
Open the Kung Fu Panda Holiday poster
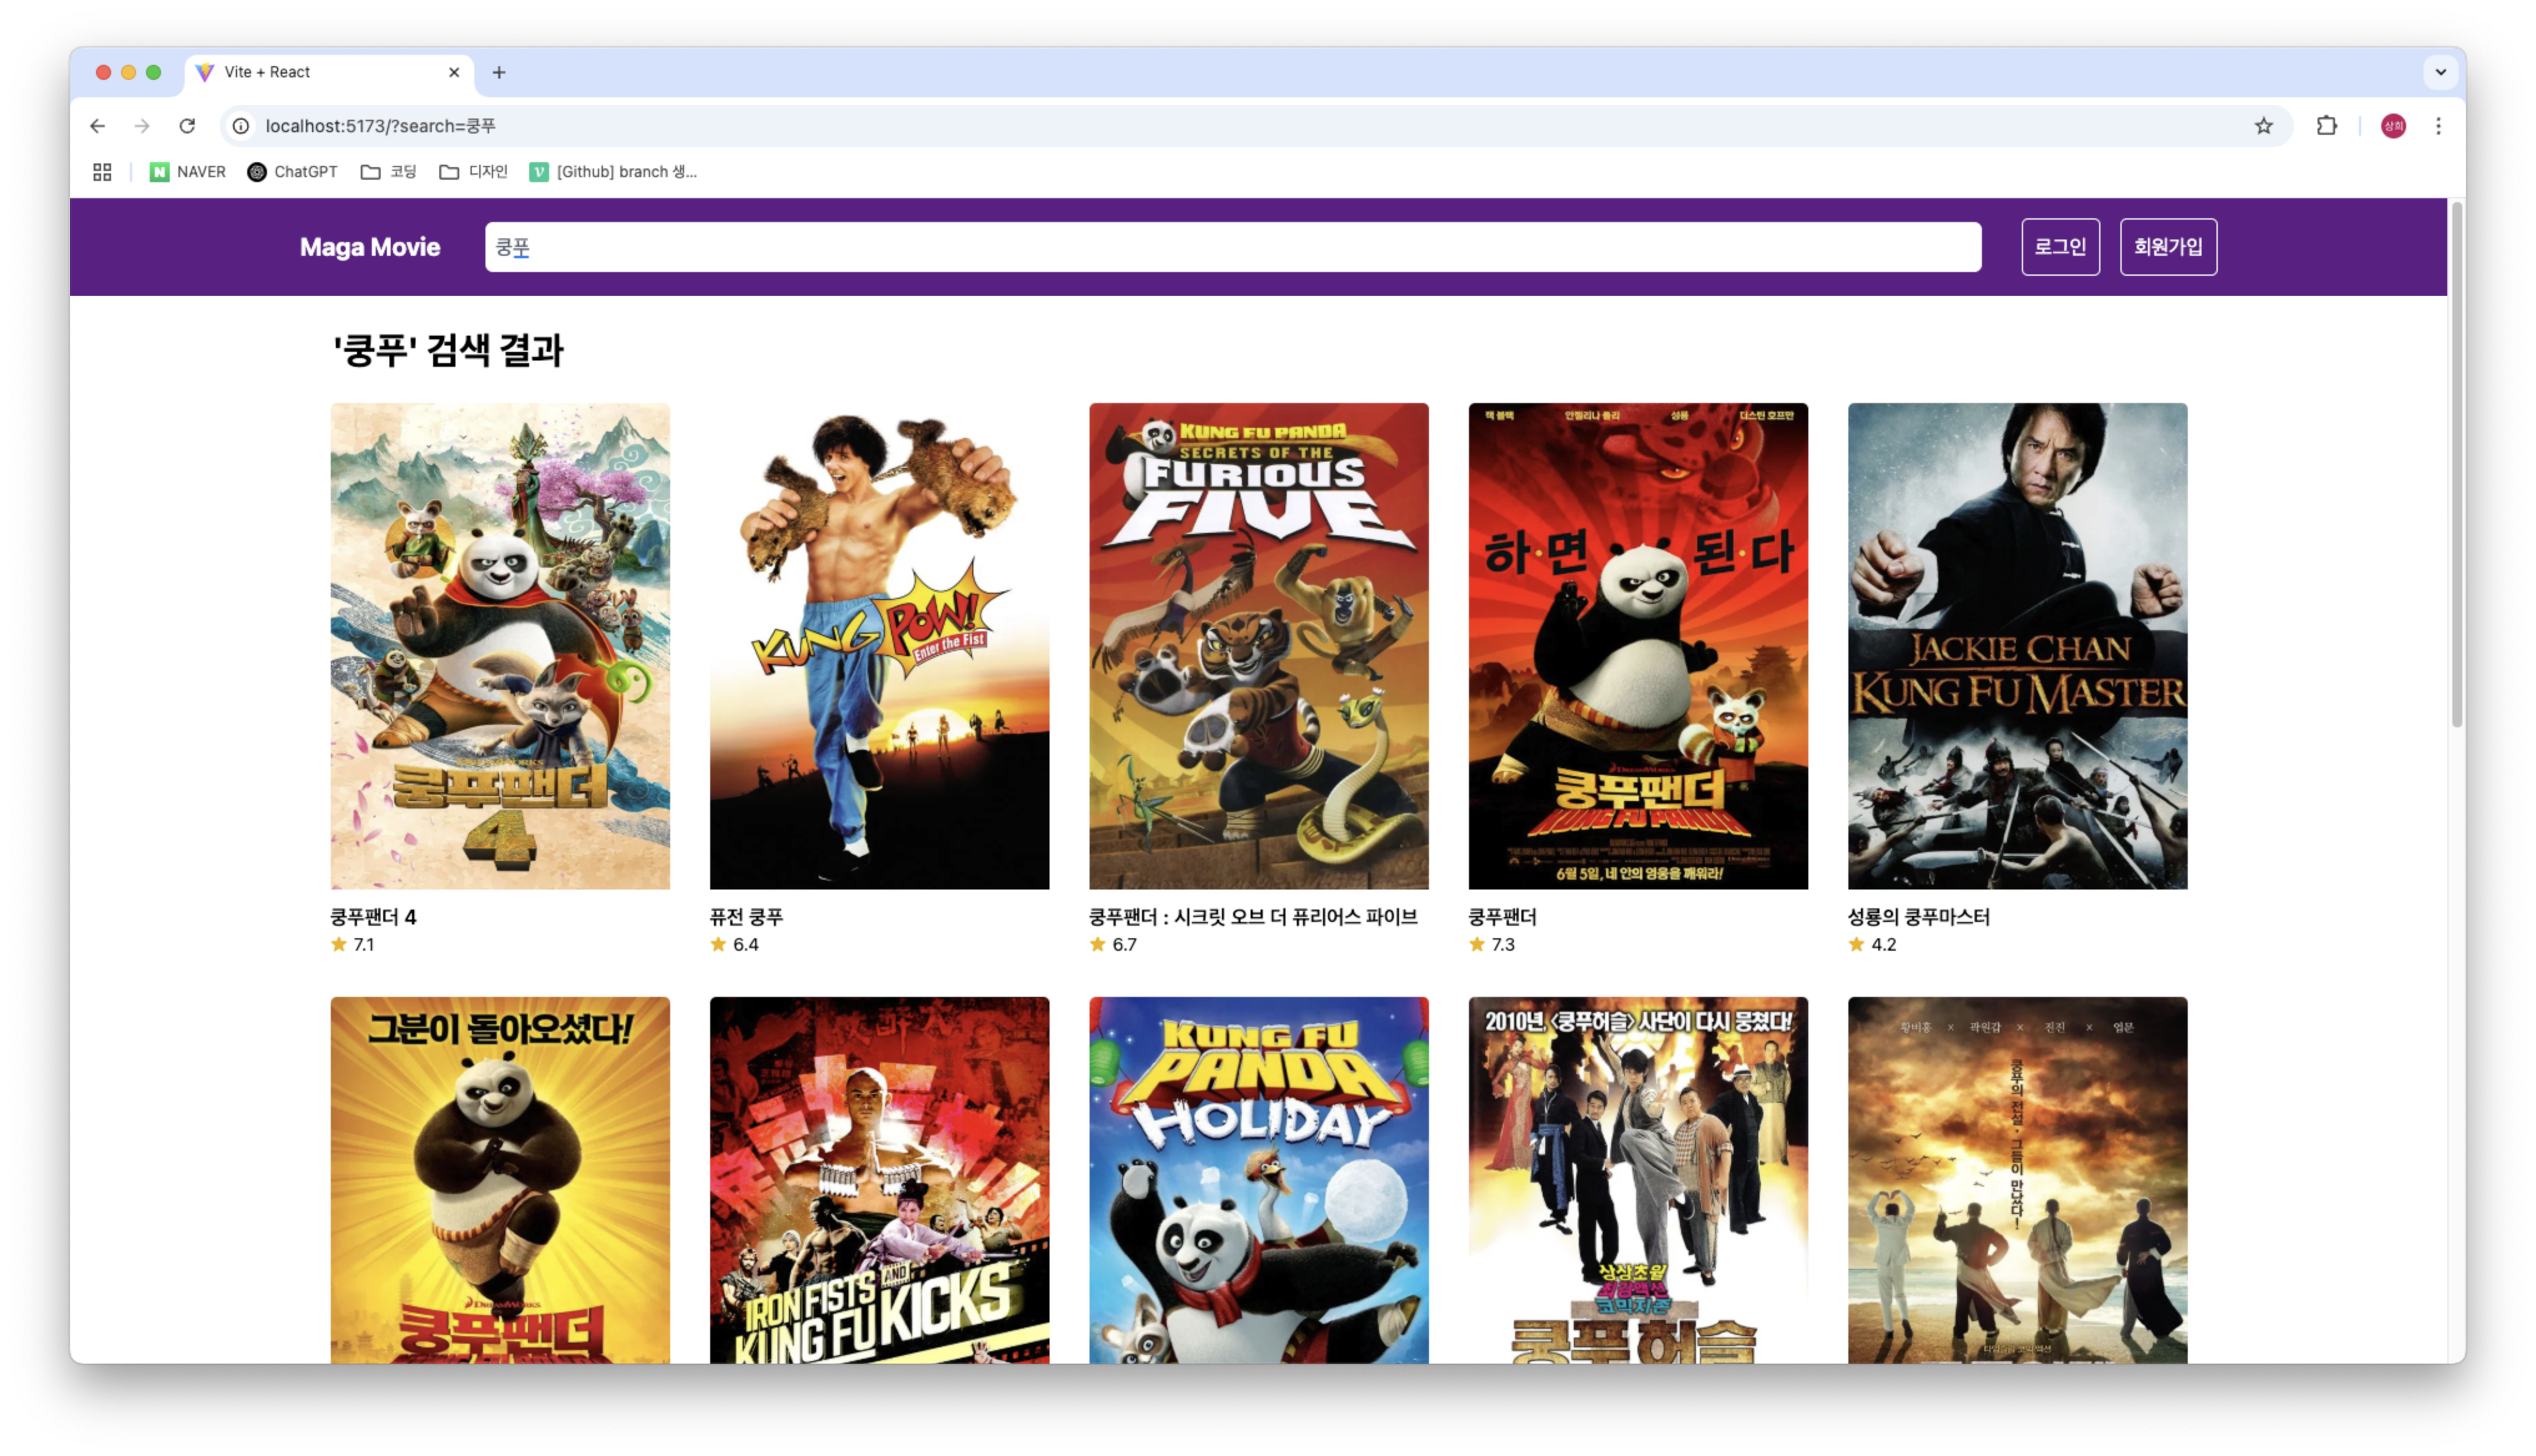[x=1258, y=1180]
